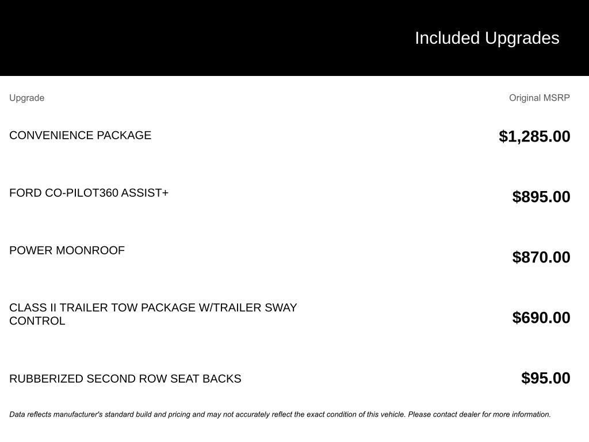The image size is (589, 442).
Task: Click the Upgrade column header
Action: point(26,98)
